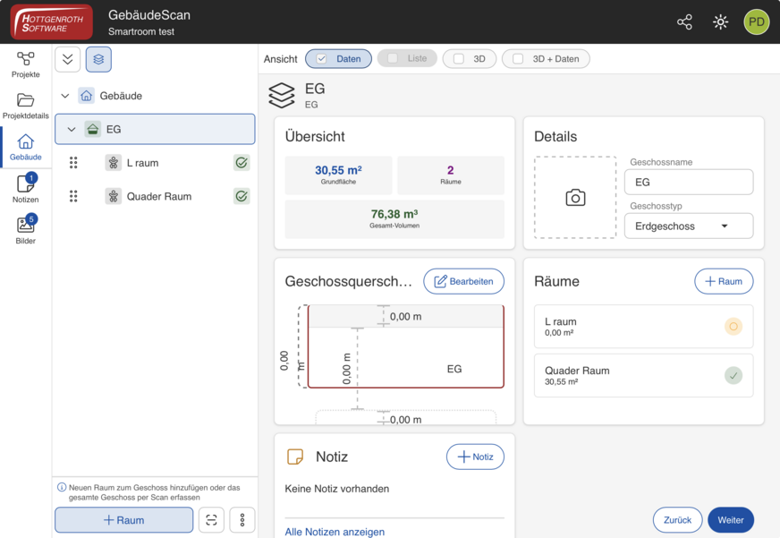Open Alle Notizen anzeigen link
Viewport: 780px width, 538px height.
pyautogui.click(x=335, y=532)
